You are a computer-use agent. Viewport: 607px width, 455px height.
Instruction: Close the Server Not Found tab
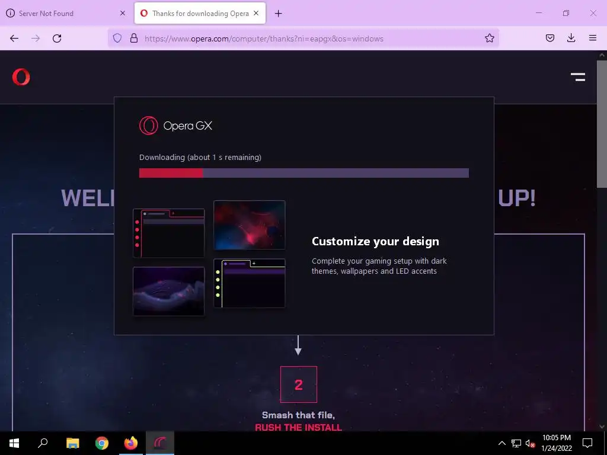click(x=123, y=13)
